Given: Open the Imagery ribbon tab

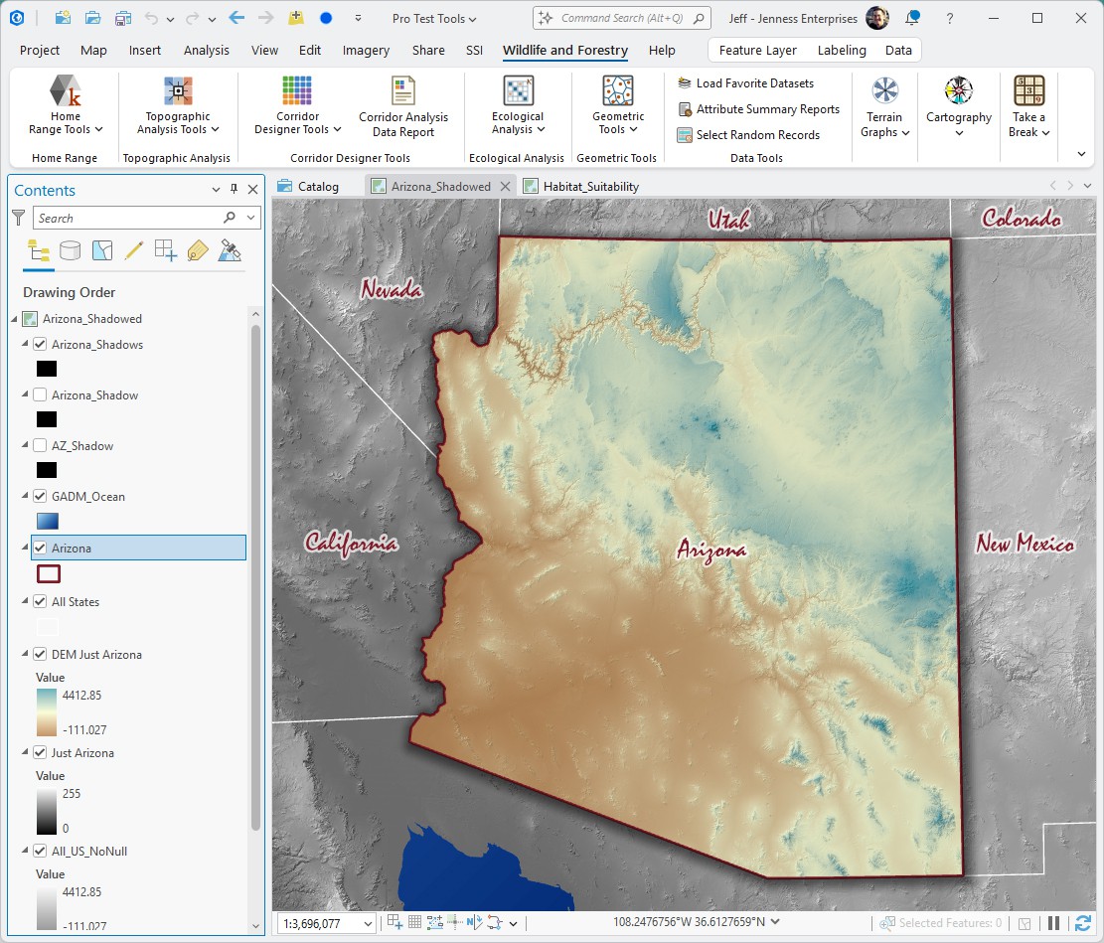Looking at the screenshot, I should (366, 50).
